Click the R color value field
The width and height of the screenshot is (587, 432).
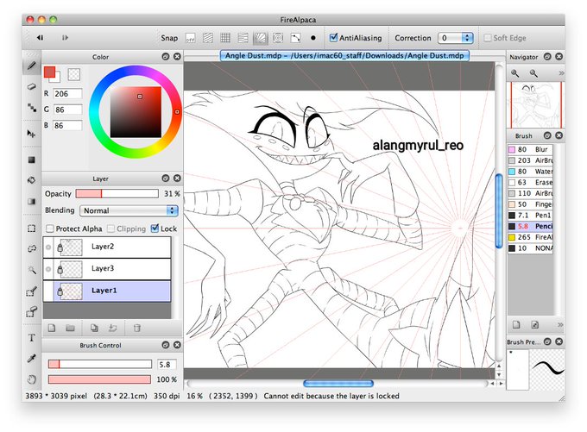(x=67, y=94)
